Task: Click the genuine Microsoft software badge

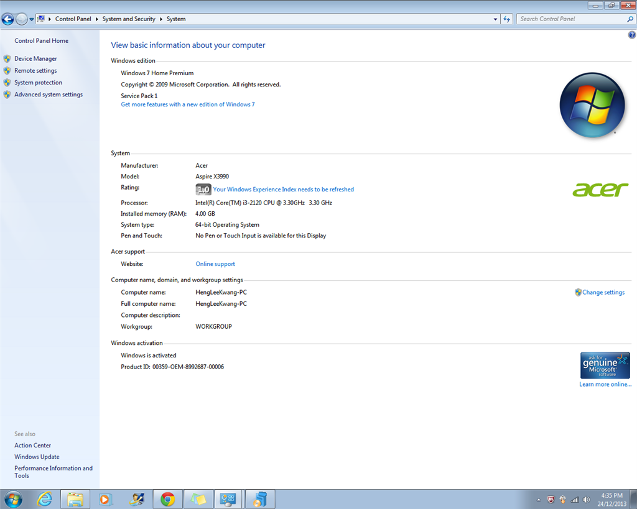Action: [x=605, y=365]
